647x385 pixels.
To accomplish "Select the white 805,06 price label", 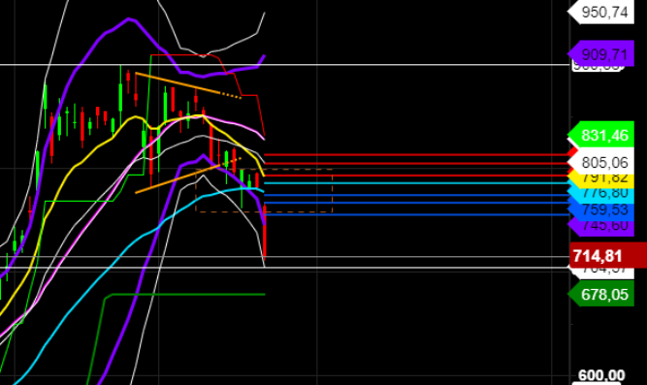I will (601, 163).
